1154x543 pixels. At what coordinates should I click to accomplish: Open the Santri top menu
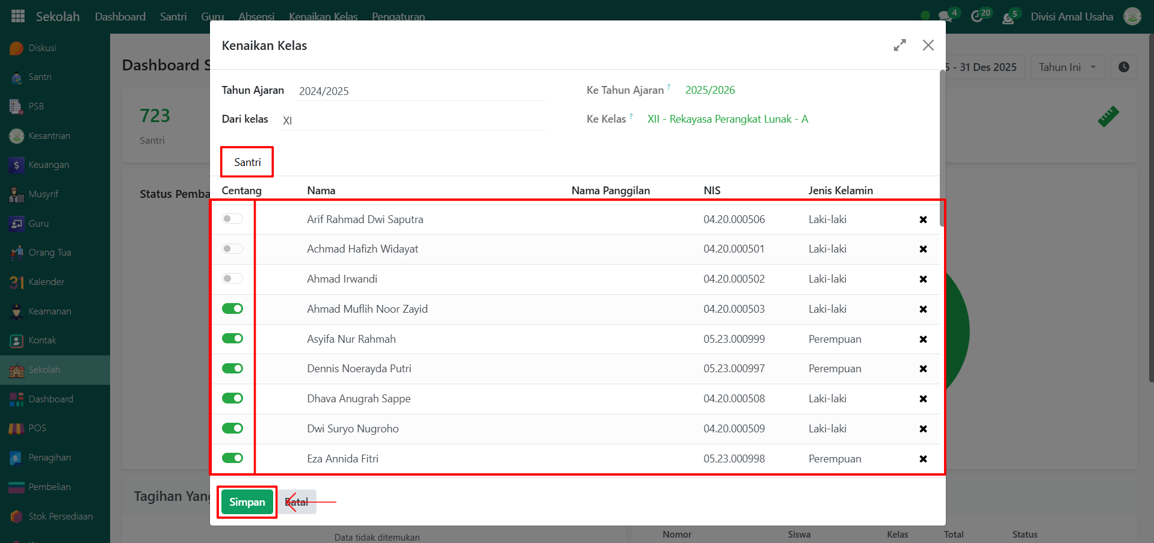[x=173, y=16]
